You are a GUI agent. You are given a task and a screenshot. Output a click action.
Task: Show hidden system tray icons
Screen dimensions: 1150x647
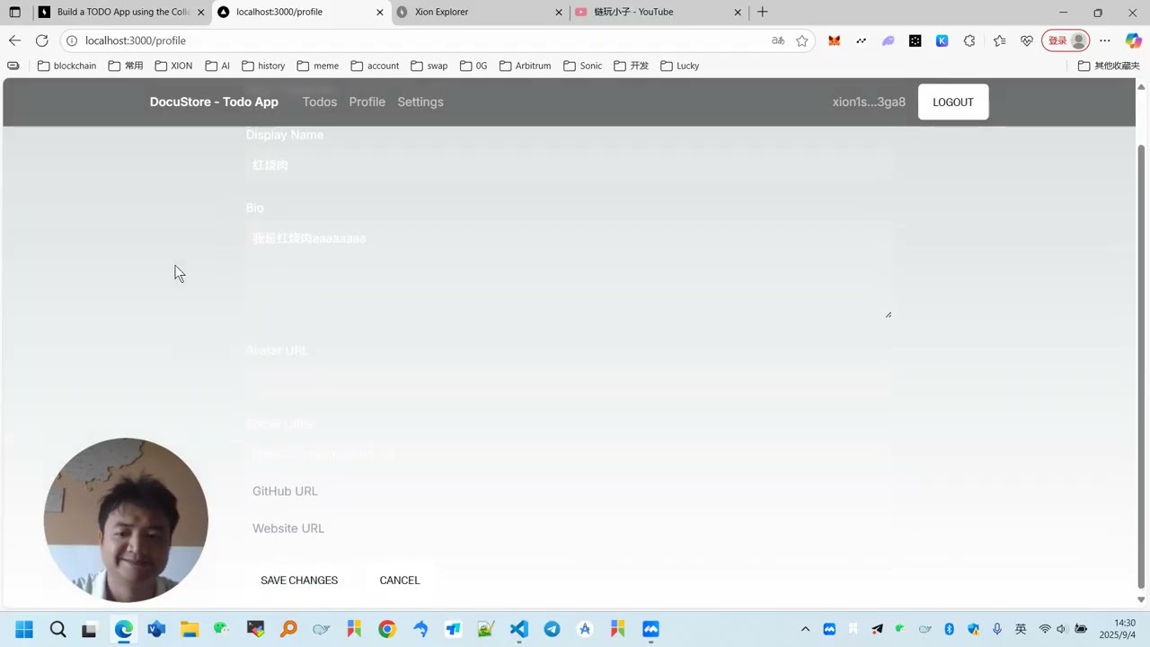(x=805, y=629)
